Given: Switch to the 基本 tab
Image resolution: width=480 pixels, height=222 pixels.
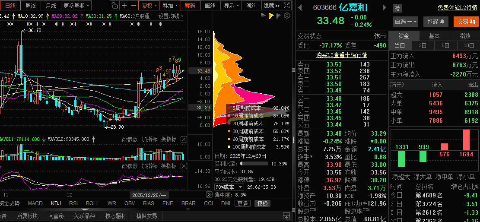Looking at the screenshot, I should (x=434, y=36).
